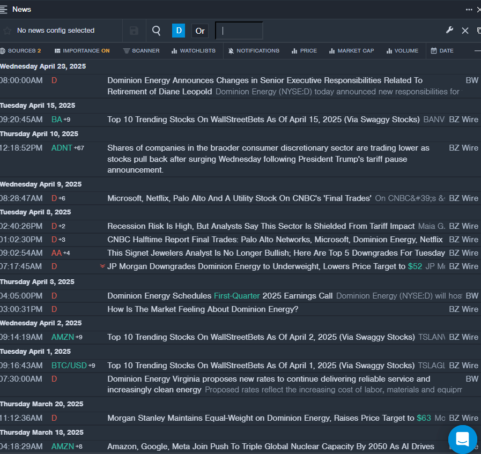Expand the +2 tickers on the 02:40:26PM row
The width and height of the screenshot is (481, 454).
click(62, 226)
